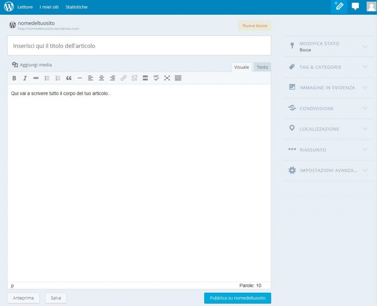
Task: Click the sharing icon for Condivisione
Action: coord(292,108)
